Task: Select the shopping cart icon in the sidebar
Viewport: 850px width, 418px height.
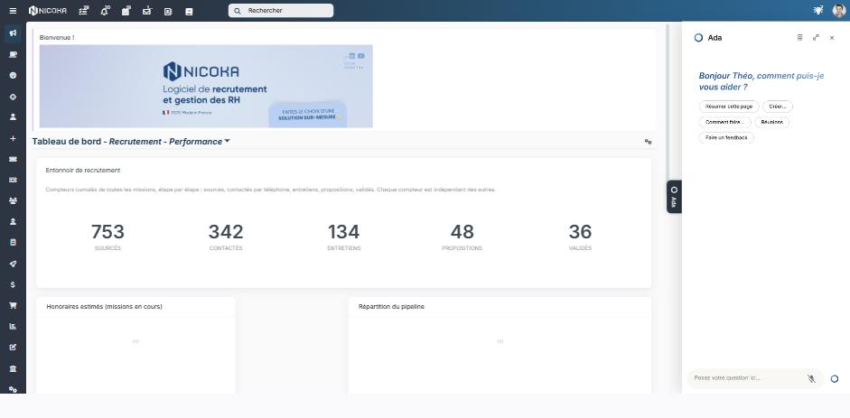Action: pos(13,305)
